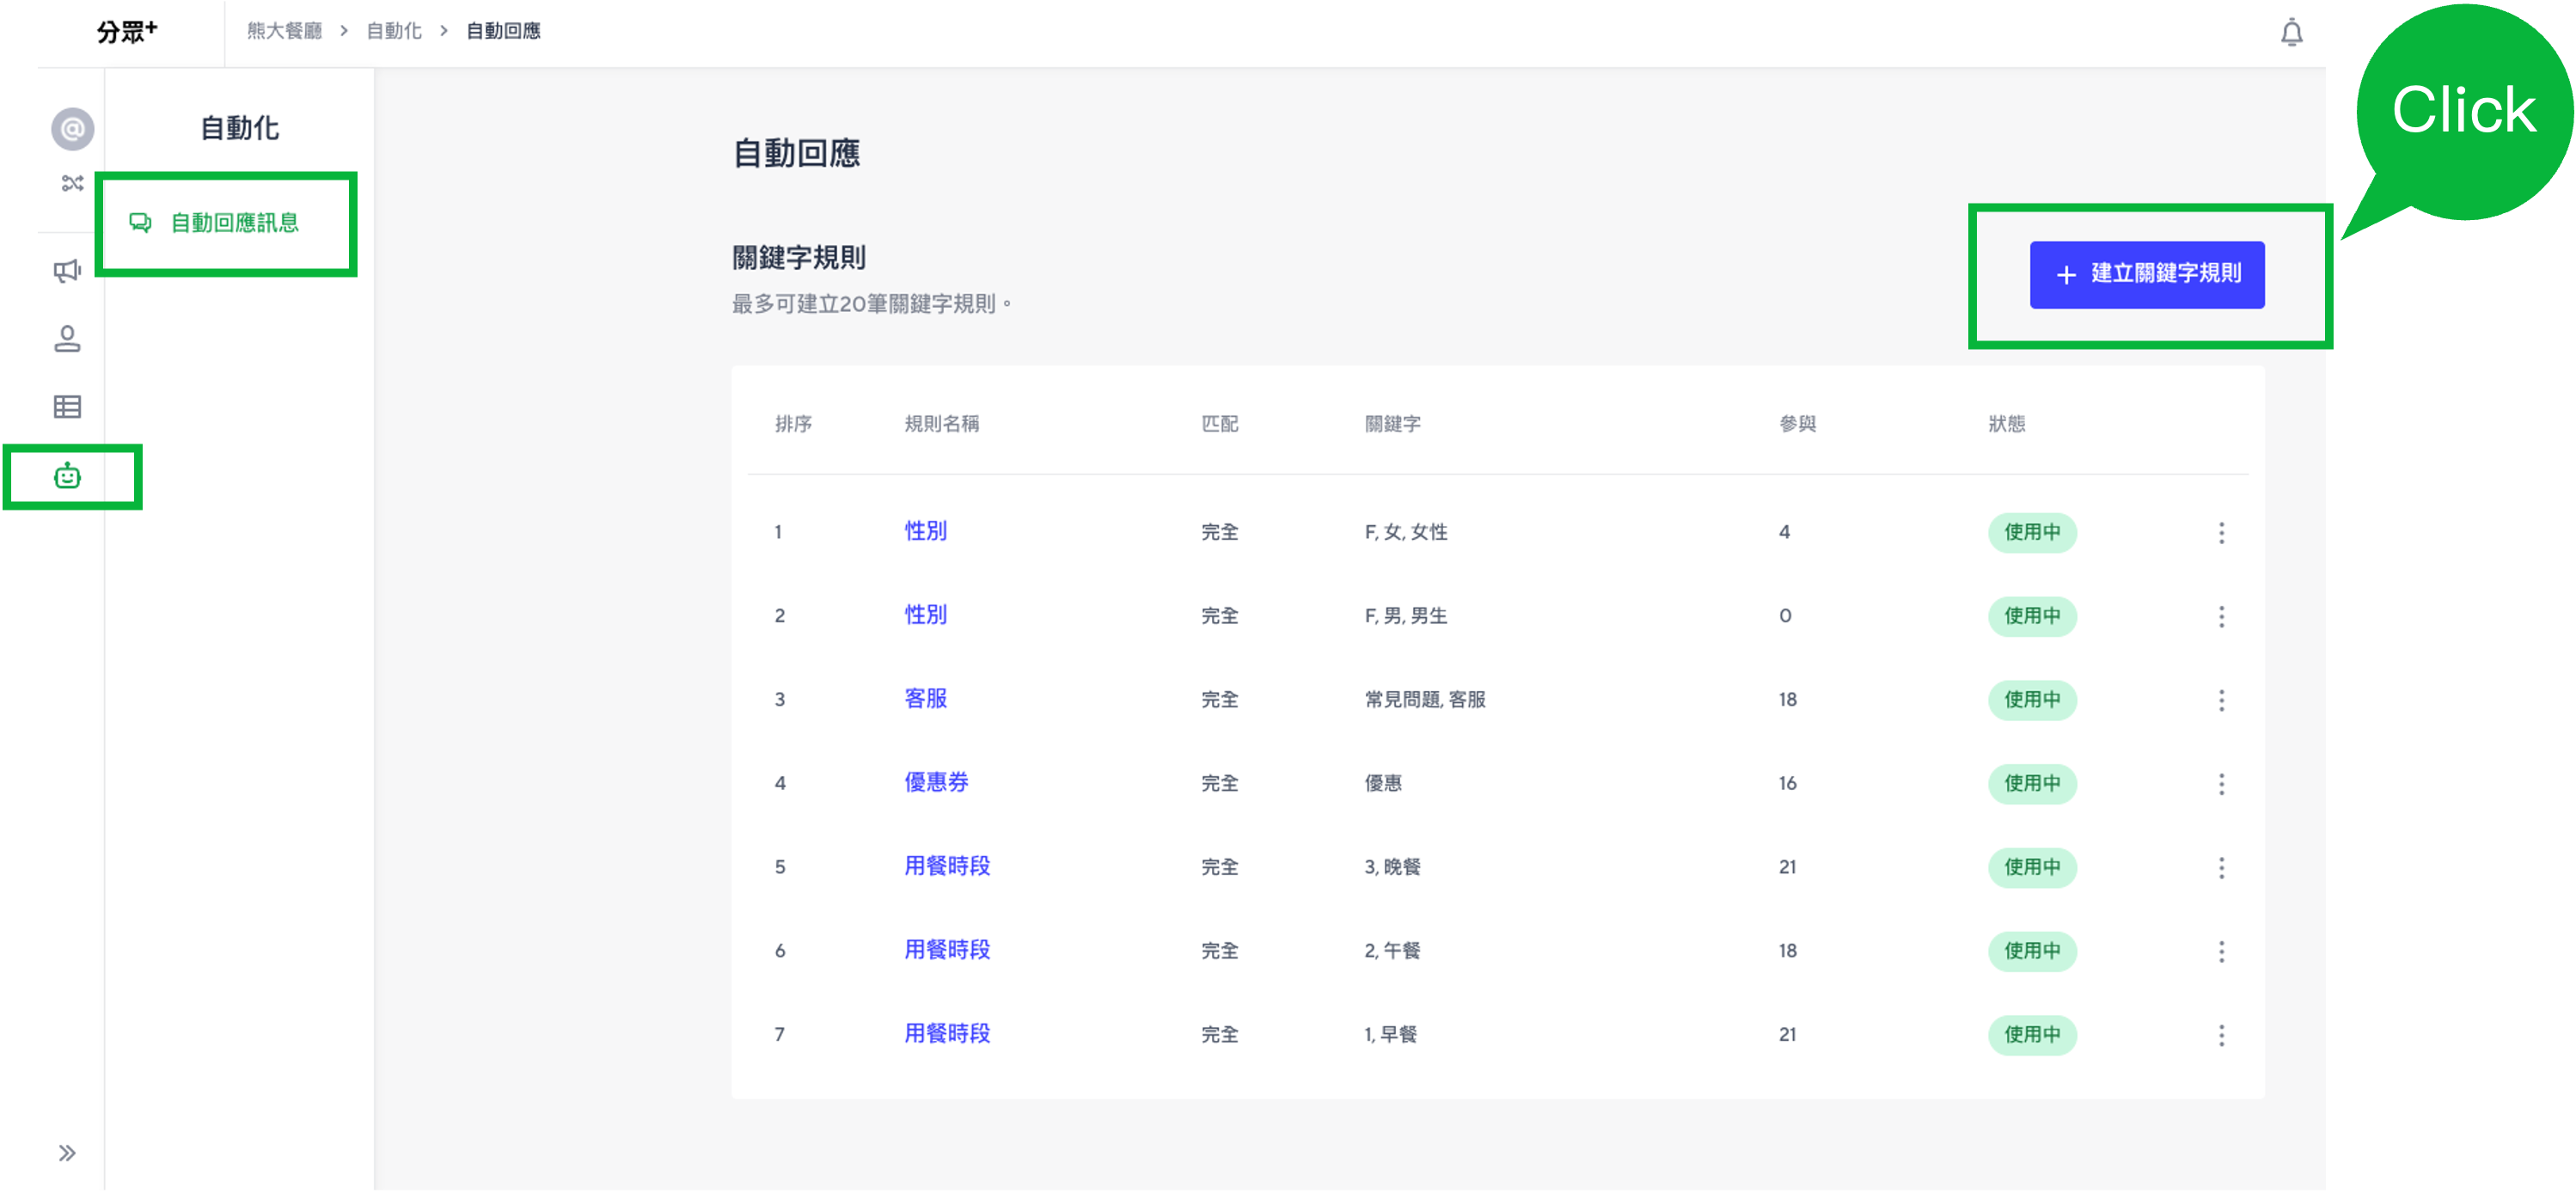
Task: Click the gray @ account avatar icon
Action: pyautogui.click(x=72, y=129)
